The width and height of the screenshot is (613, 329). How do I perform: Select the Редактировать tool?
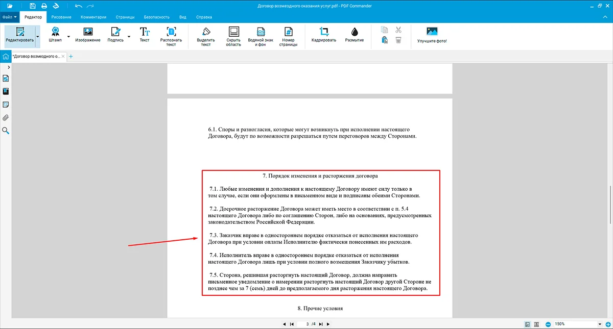pos(20,36)
